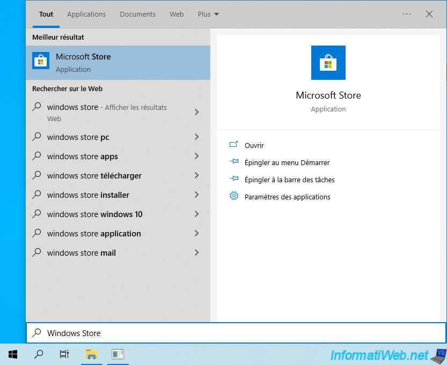Open Task View from the taskbar
447x365 pixels.
[64, 354]
